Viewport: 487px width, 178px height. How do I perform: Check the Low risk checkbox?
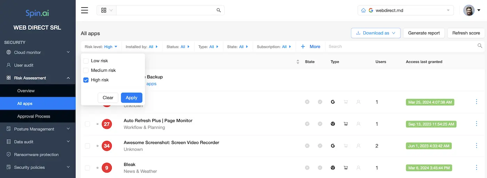click(86, 61)
